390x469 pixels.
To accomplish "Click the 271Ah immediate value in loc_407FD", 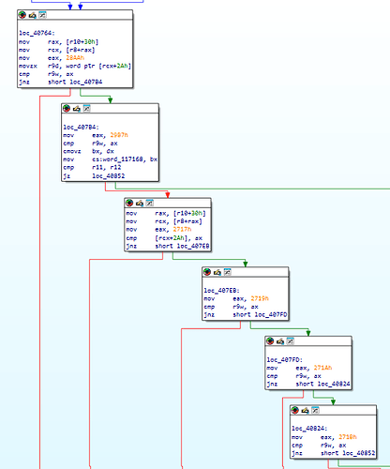I will tap(322, 368).
